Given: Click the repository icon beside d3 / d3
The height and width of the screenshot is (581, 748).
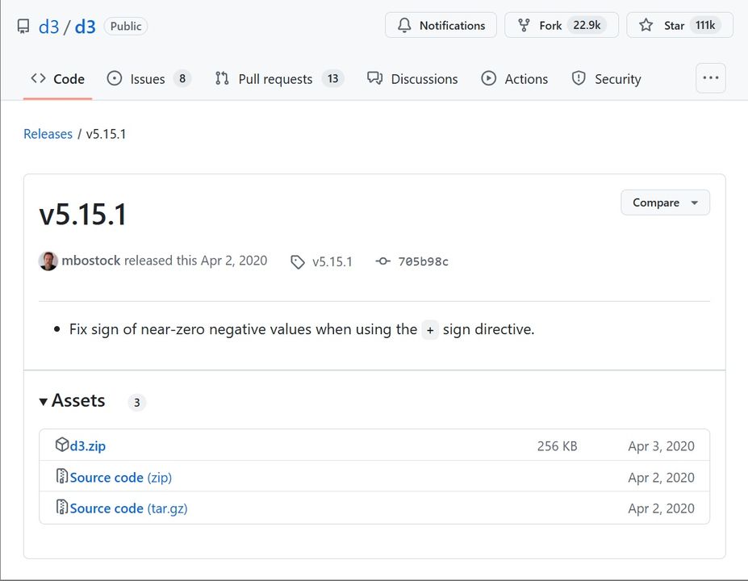Looking at the screenshot, I should 23,27.
